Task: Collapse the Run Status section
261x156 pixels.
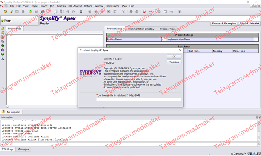Action: 108,46
